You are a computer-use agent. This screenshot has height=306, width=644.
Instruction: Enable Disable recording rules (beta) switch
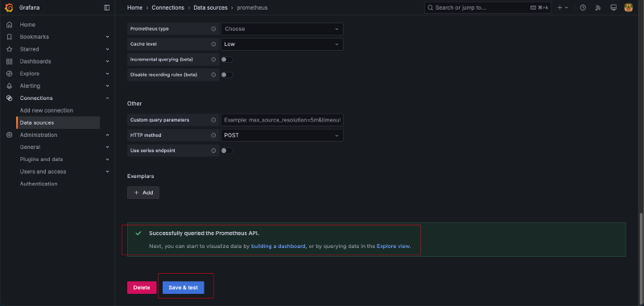coord(227,75)
